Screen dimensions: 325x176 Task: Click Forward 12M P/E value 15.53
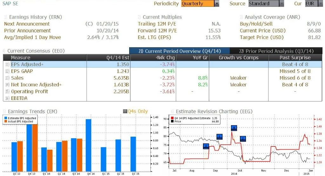pos(214,31)
